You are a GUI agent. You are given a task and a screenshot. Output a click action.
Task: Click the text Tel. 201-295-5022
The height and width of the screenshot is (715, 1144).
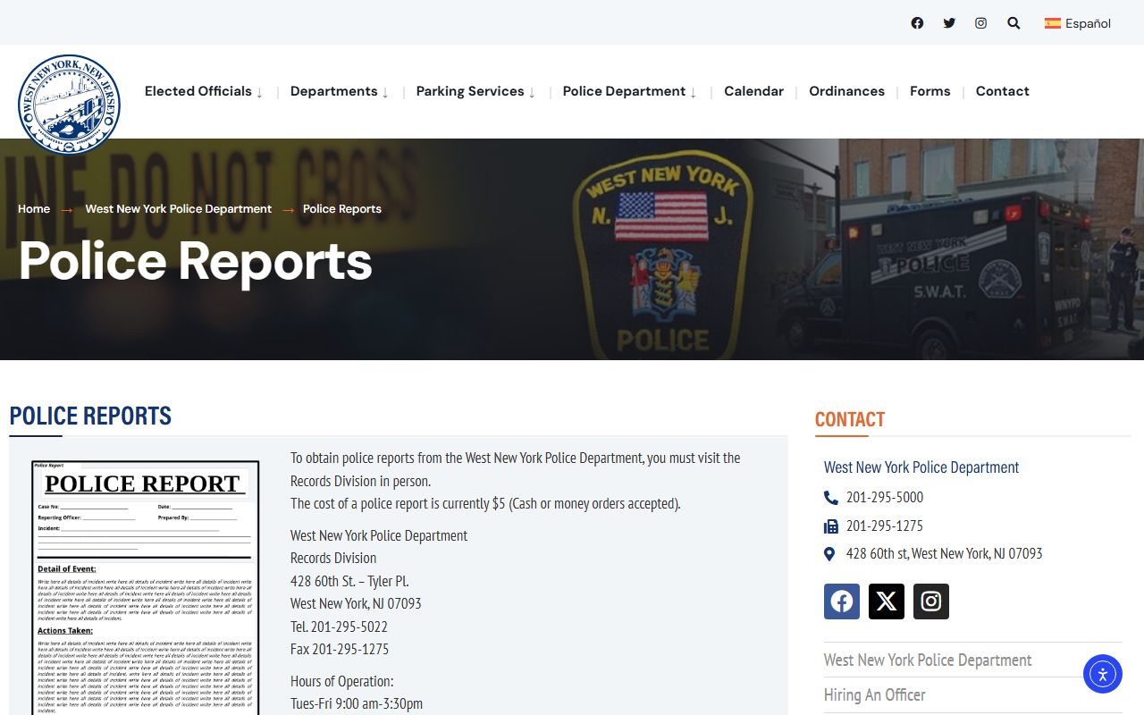(339, 627)
